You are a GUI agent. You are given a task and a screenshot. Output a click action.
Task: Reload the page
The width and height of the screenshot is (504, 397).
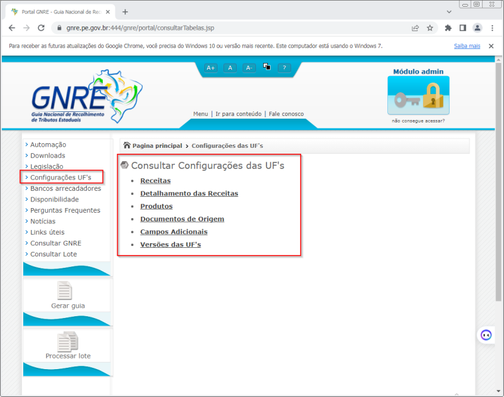[x=41, y=28]
